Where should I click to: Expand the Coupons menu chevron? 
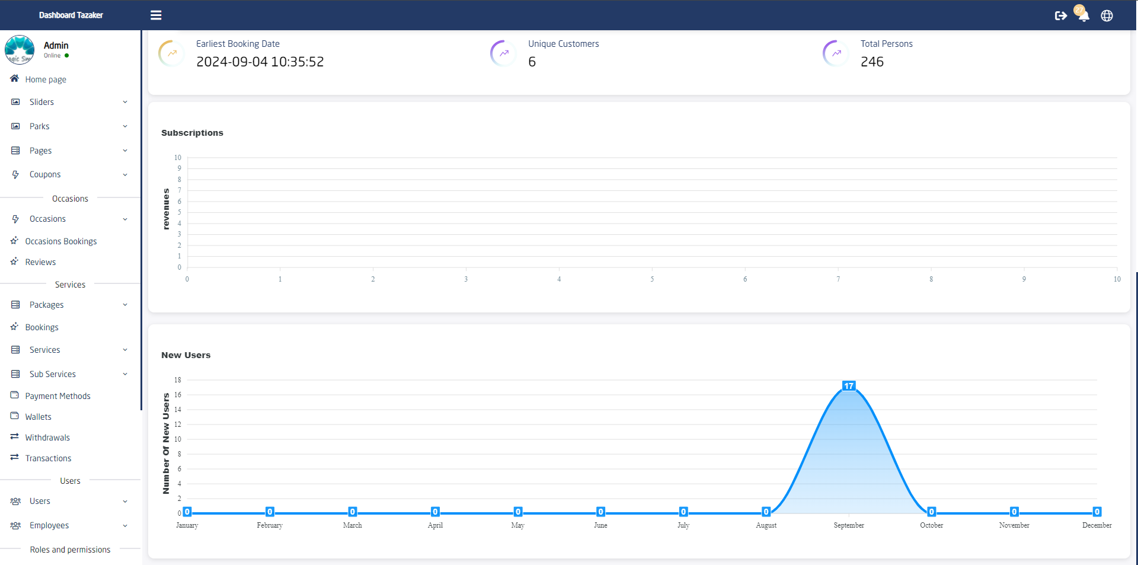(x=125, y=175)
